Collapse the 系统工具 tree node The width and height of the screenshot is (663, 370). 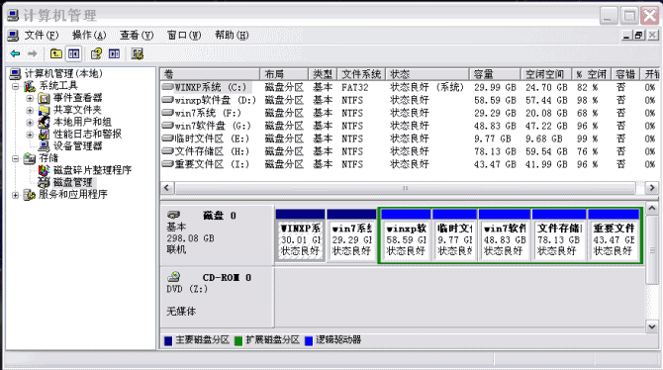[x=16, y=86]
